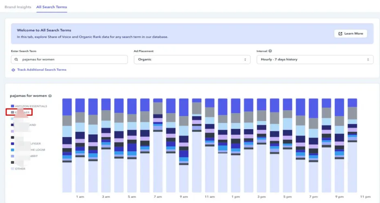Click the '7 am' axis label
Screen dimensions: 380x203
click(158, 197)
